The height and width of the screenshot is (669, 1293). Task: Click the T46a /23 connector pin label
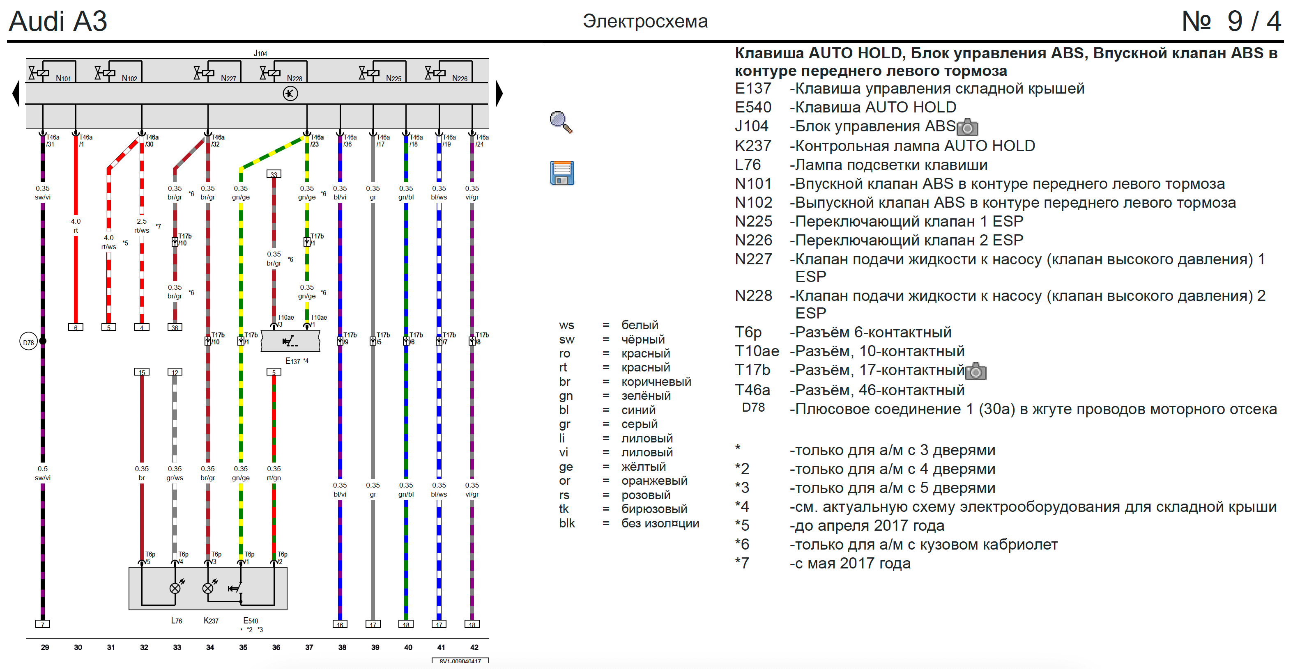point(317,140)
